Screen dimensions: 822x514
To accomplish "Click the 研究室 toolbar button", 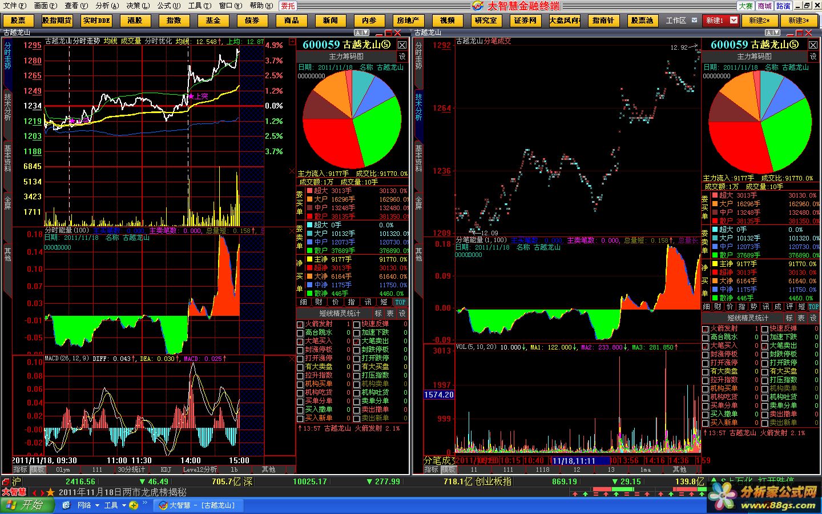I will (486, 20).
